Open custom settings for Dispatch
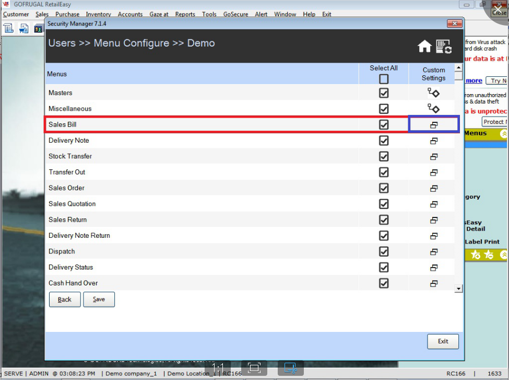Screen dimensions: 509x380 (x=434, y=251)
